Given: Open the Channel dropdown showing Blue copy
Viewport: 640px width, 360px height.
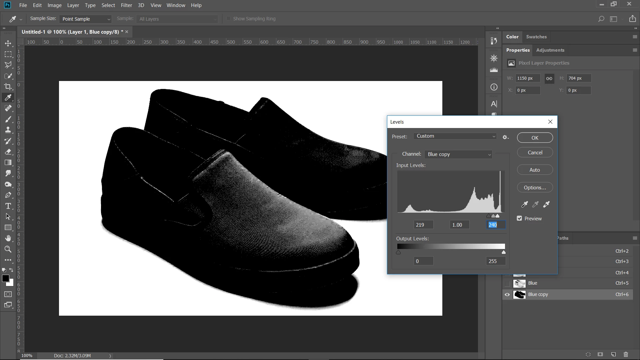Looking at the screenshot, I should (x=458, y=154).
